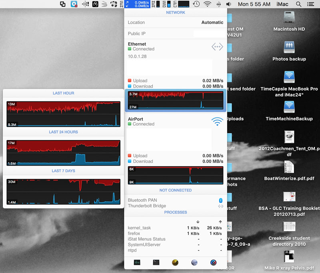Click the PROCESSES section header
320x273 pixels.
pyautogui.click(x=176, y=212)
